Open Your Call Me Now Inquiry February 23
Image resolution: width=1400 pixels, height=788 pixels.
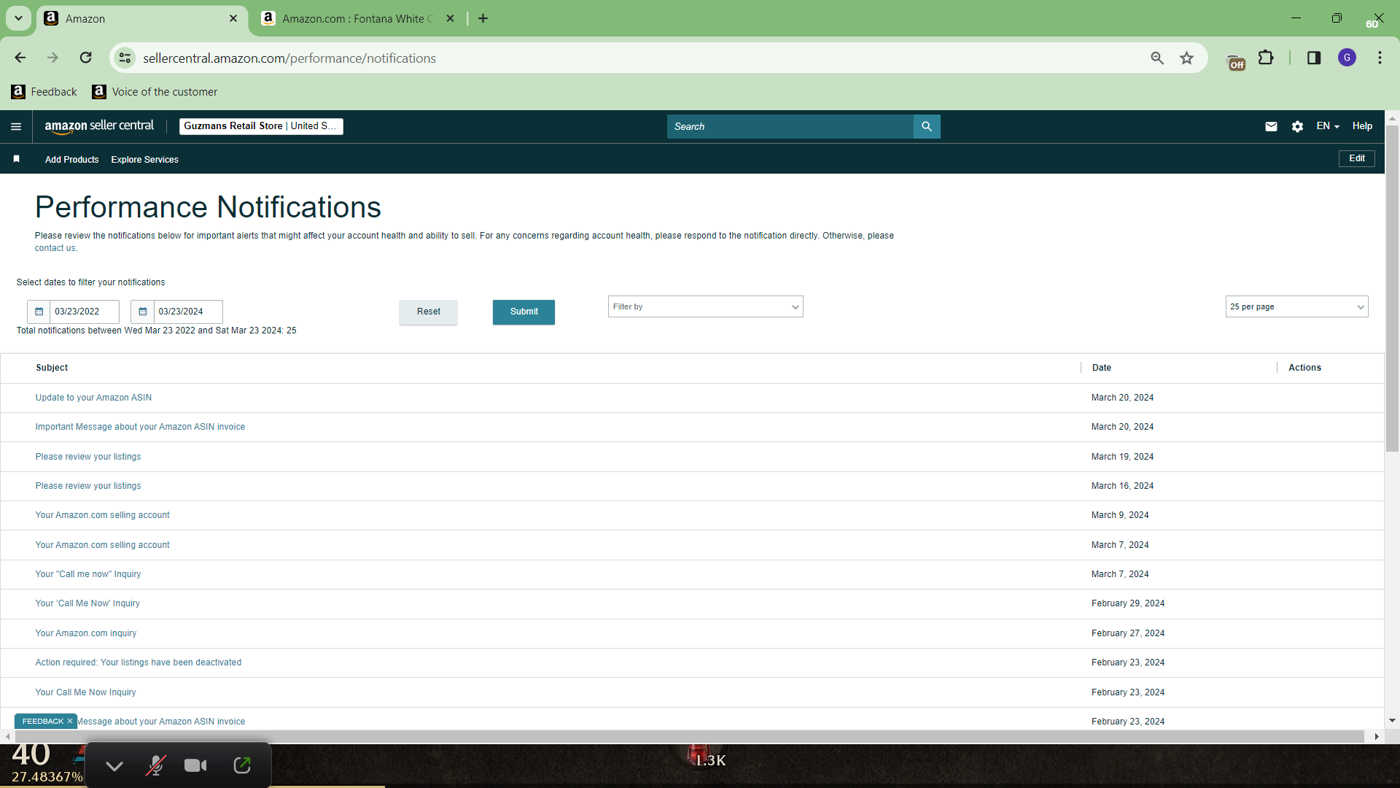tap(85, 692)
